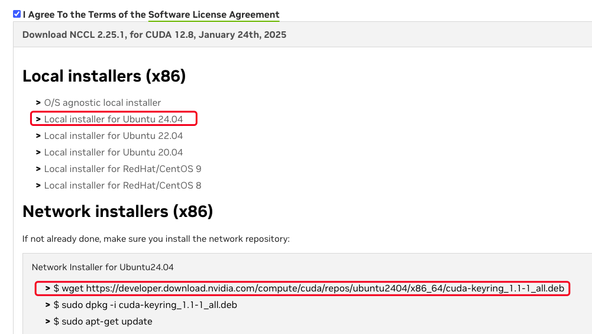Click the Local installers (x86) heading
Screen dimensions: 592x334
104,76
